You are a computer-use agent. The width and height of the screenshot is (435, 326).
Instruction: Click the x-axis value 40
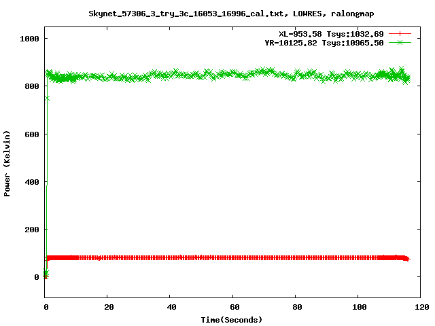click(171, 307)
